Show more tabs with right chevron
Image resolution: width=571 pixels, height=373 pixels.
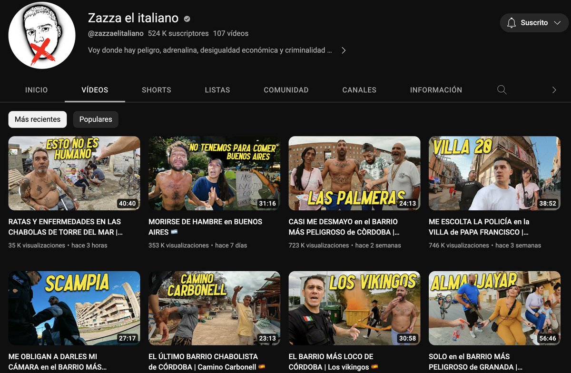point(554,90)
